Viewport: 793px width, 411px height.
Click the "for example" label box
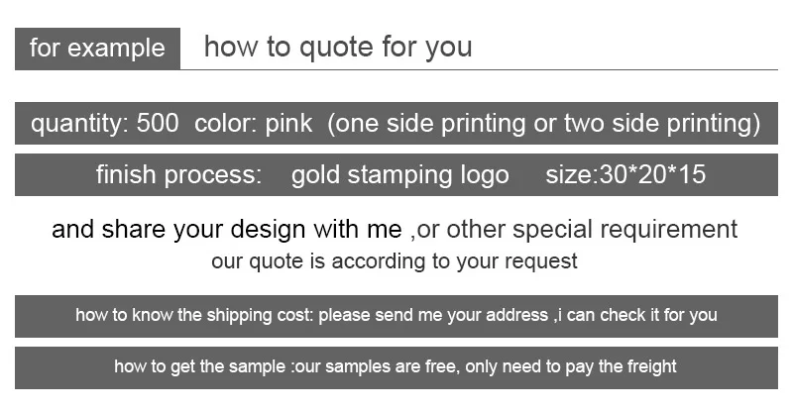point(97,48)
